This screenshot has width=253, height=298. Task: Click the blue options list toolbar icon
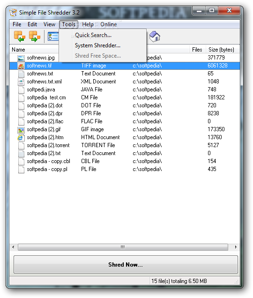click(x=53, y=36)
